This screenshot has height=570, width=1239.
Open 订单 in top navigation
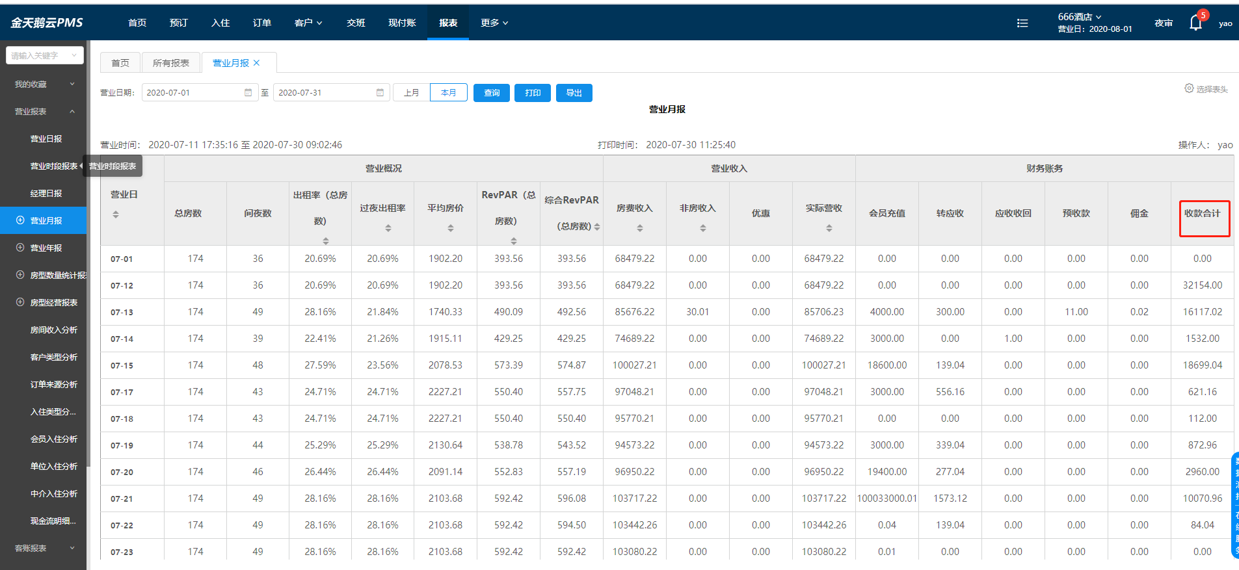coord(262,23)
